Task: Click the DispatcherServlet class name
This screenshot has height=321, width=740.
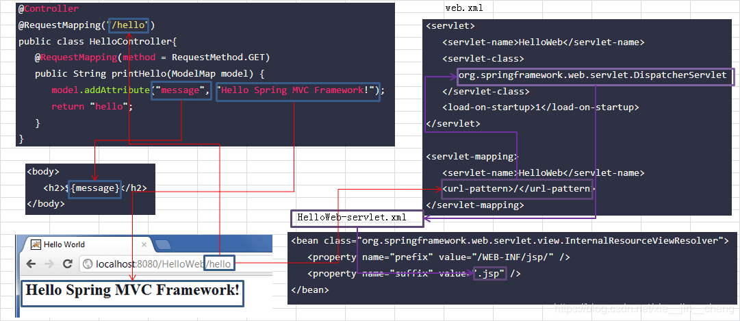Action: [x=592, y=75]
